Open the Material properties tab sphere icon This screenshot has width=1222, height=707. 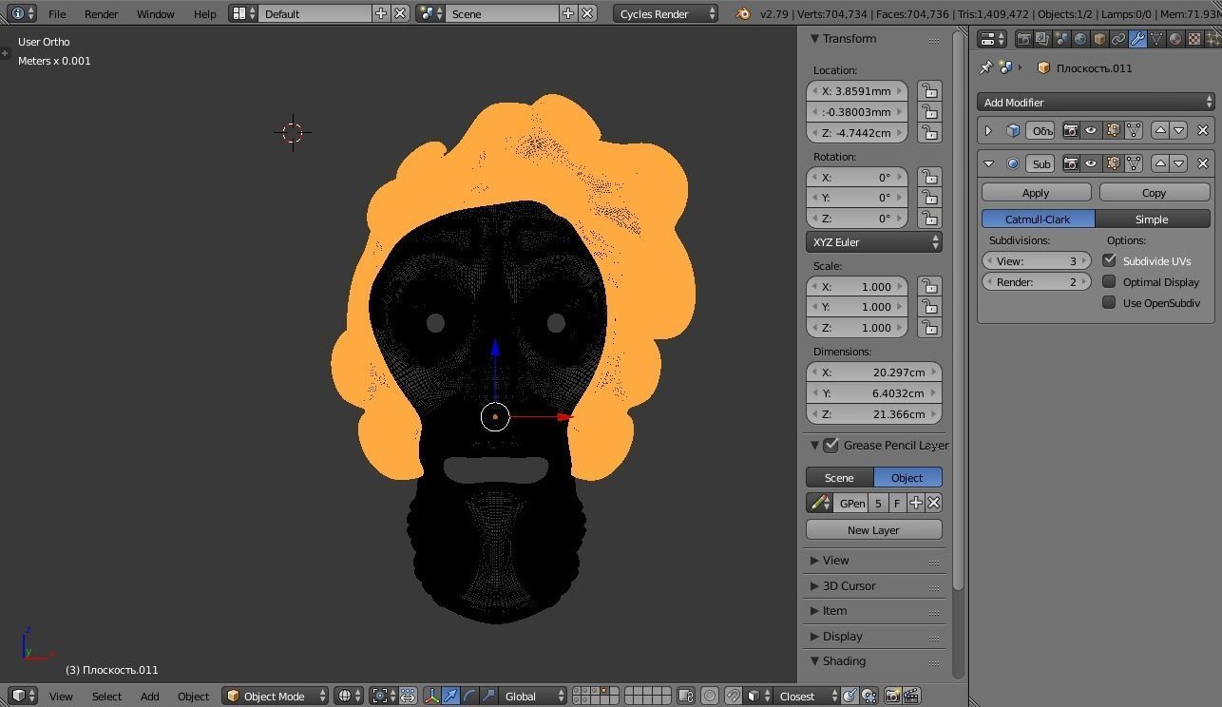click(x=1175, y=39)
